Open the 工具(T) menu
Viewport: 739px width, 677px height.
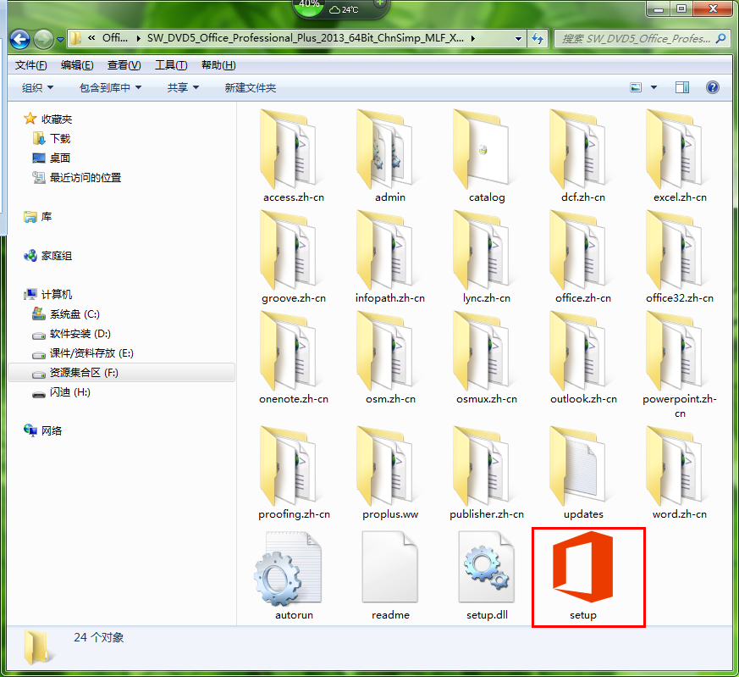(x=171, y=65)
